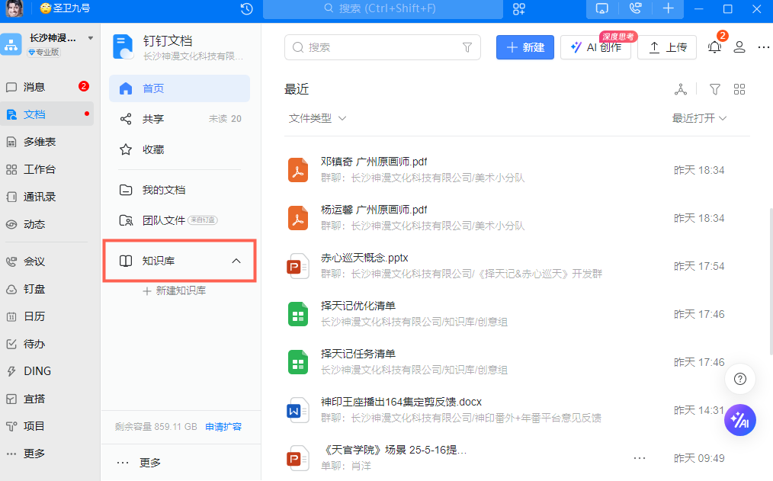Open the organization structure icon near filter

tap(681, 89)
